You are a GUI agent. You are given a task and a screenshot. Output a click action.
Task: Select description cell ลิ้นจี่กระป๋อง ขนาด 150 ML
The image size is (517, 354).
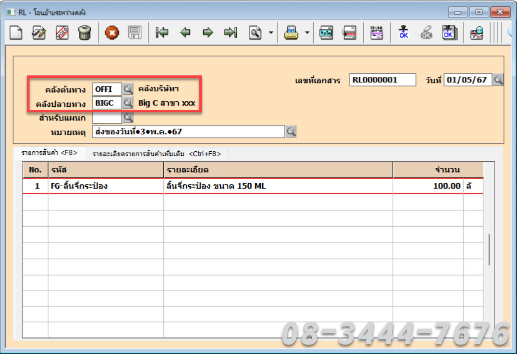click(x=278, y=186)
